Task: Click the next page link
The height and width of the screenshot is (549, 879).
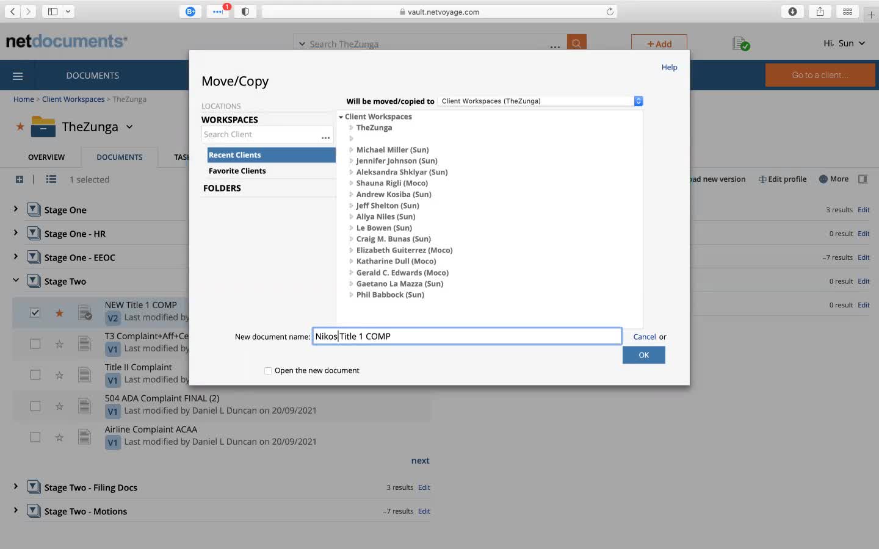Action: (x=420, y=461)
